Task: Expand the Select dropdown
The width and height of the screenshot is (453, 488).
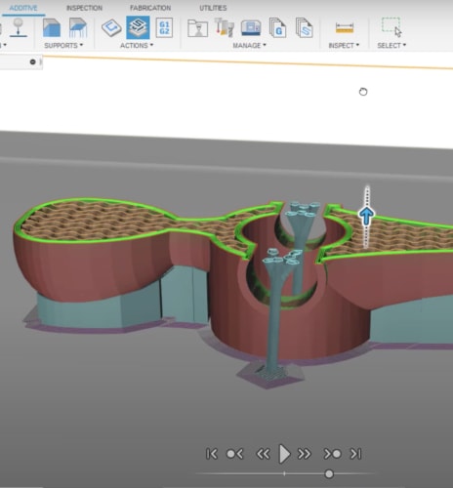Action: pos(391,46)
